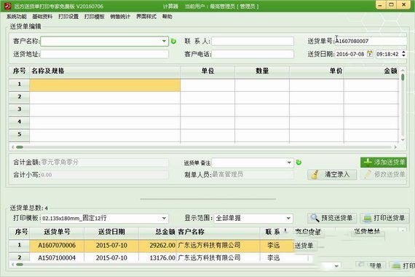Increase the delivery time with up stepper
This screenshot has width=415, height=277.
pos(403,52)
